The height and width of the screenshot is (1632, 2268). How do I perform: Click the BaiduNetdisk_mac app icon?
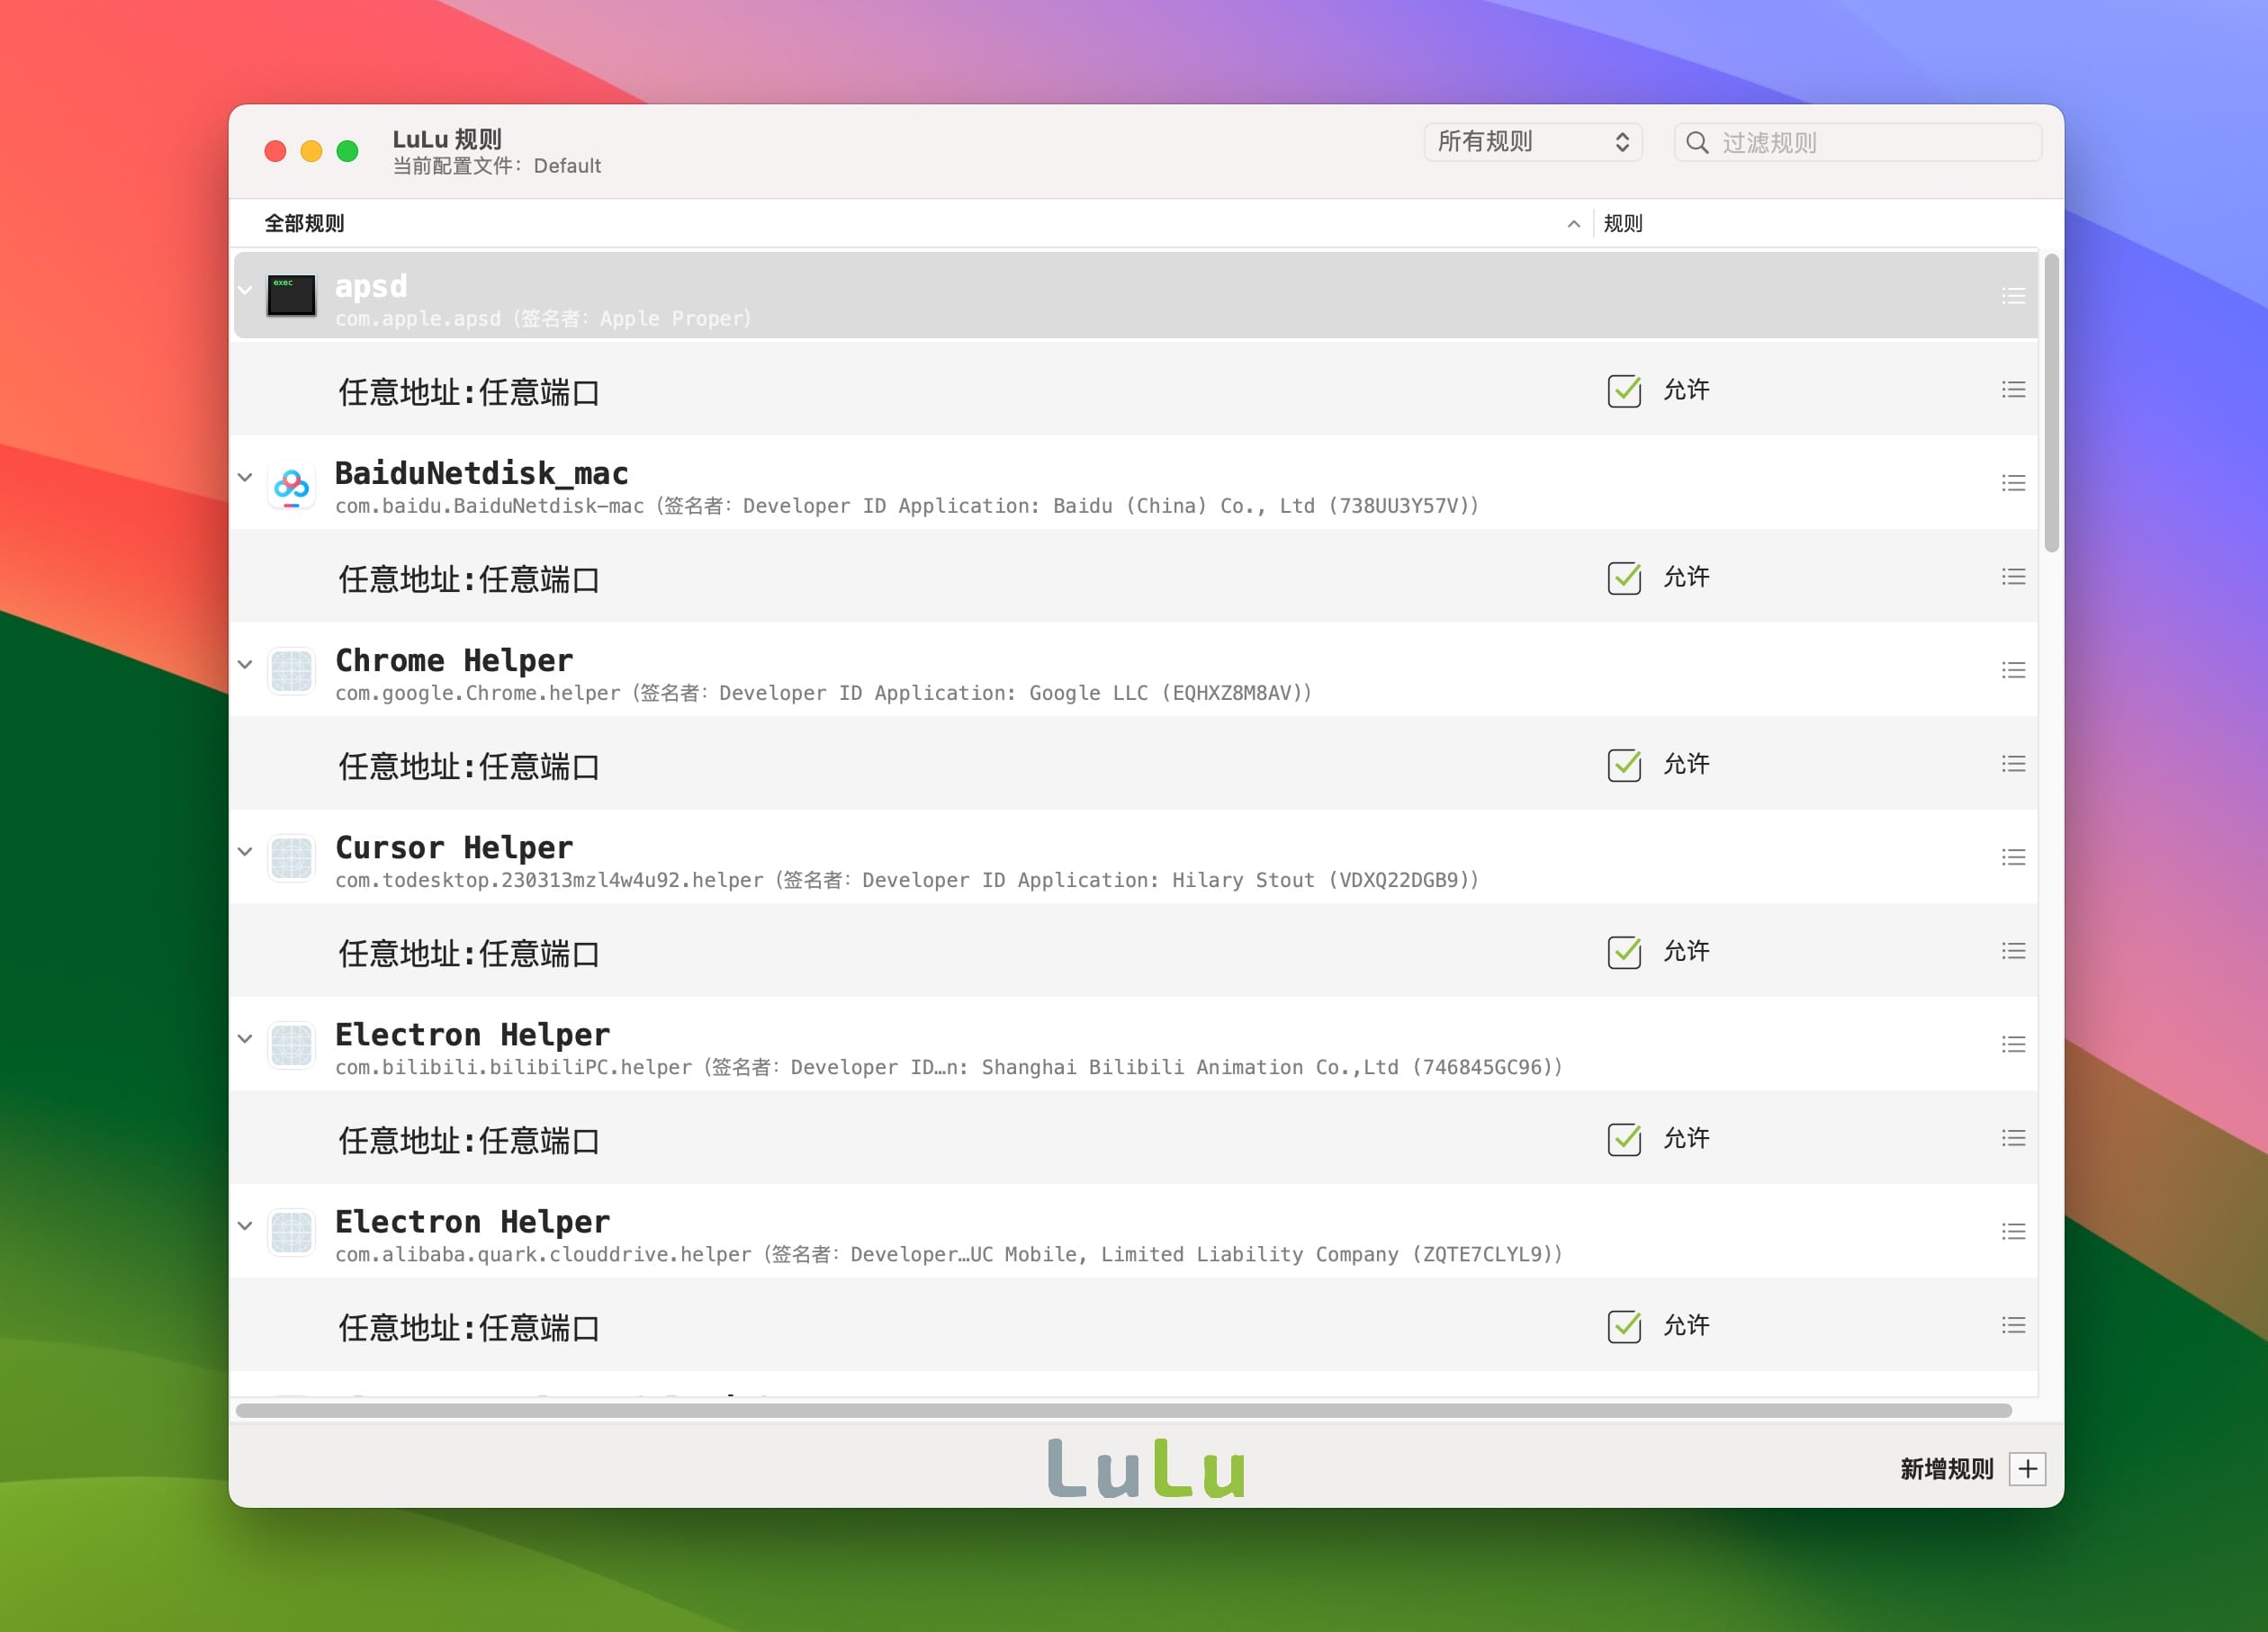coord(291,487)
